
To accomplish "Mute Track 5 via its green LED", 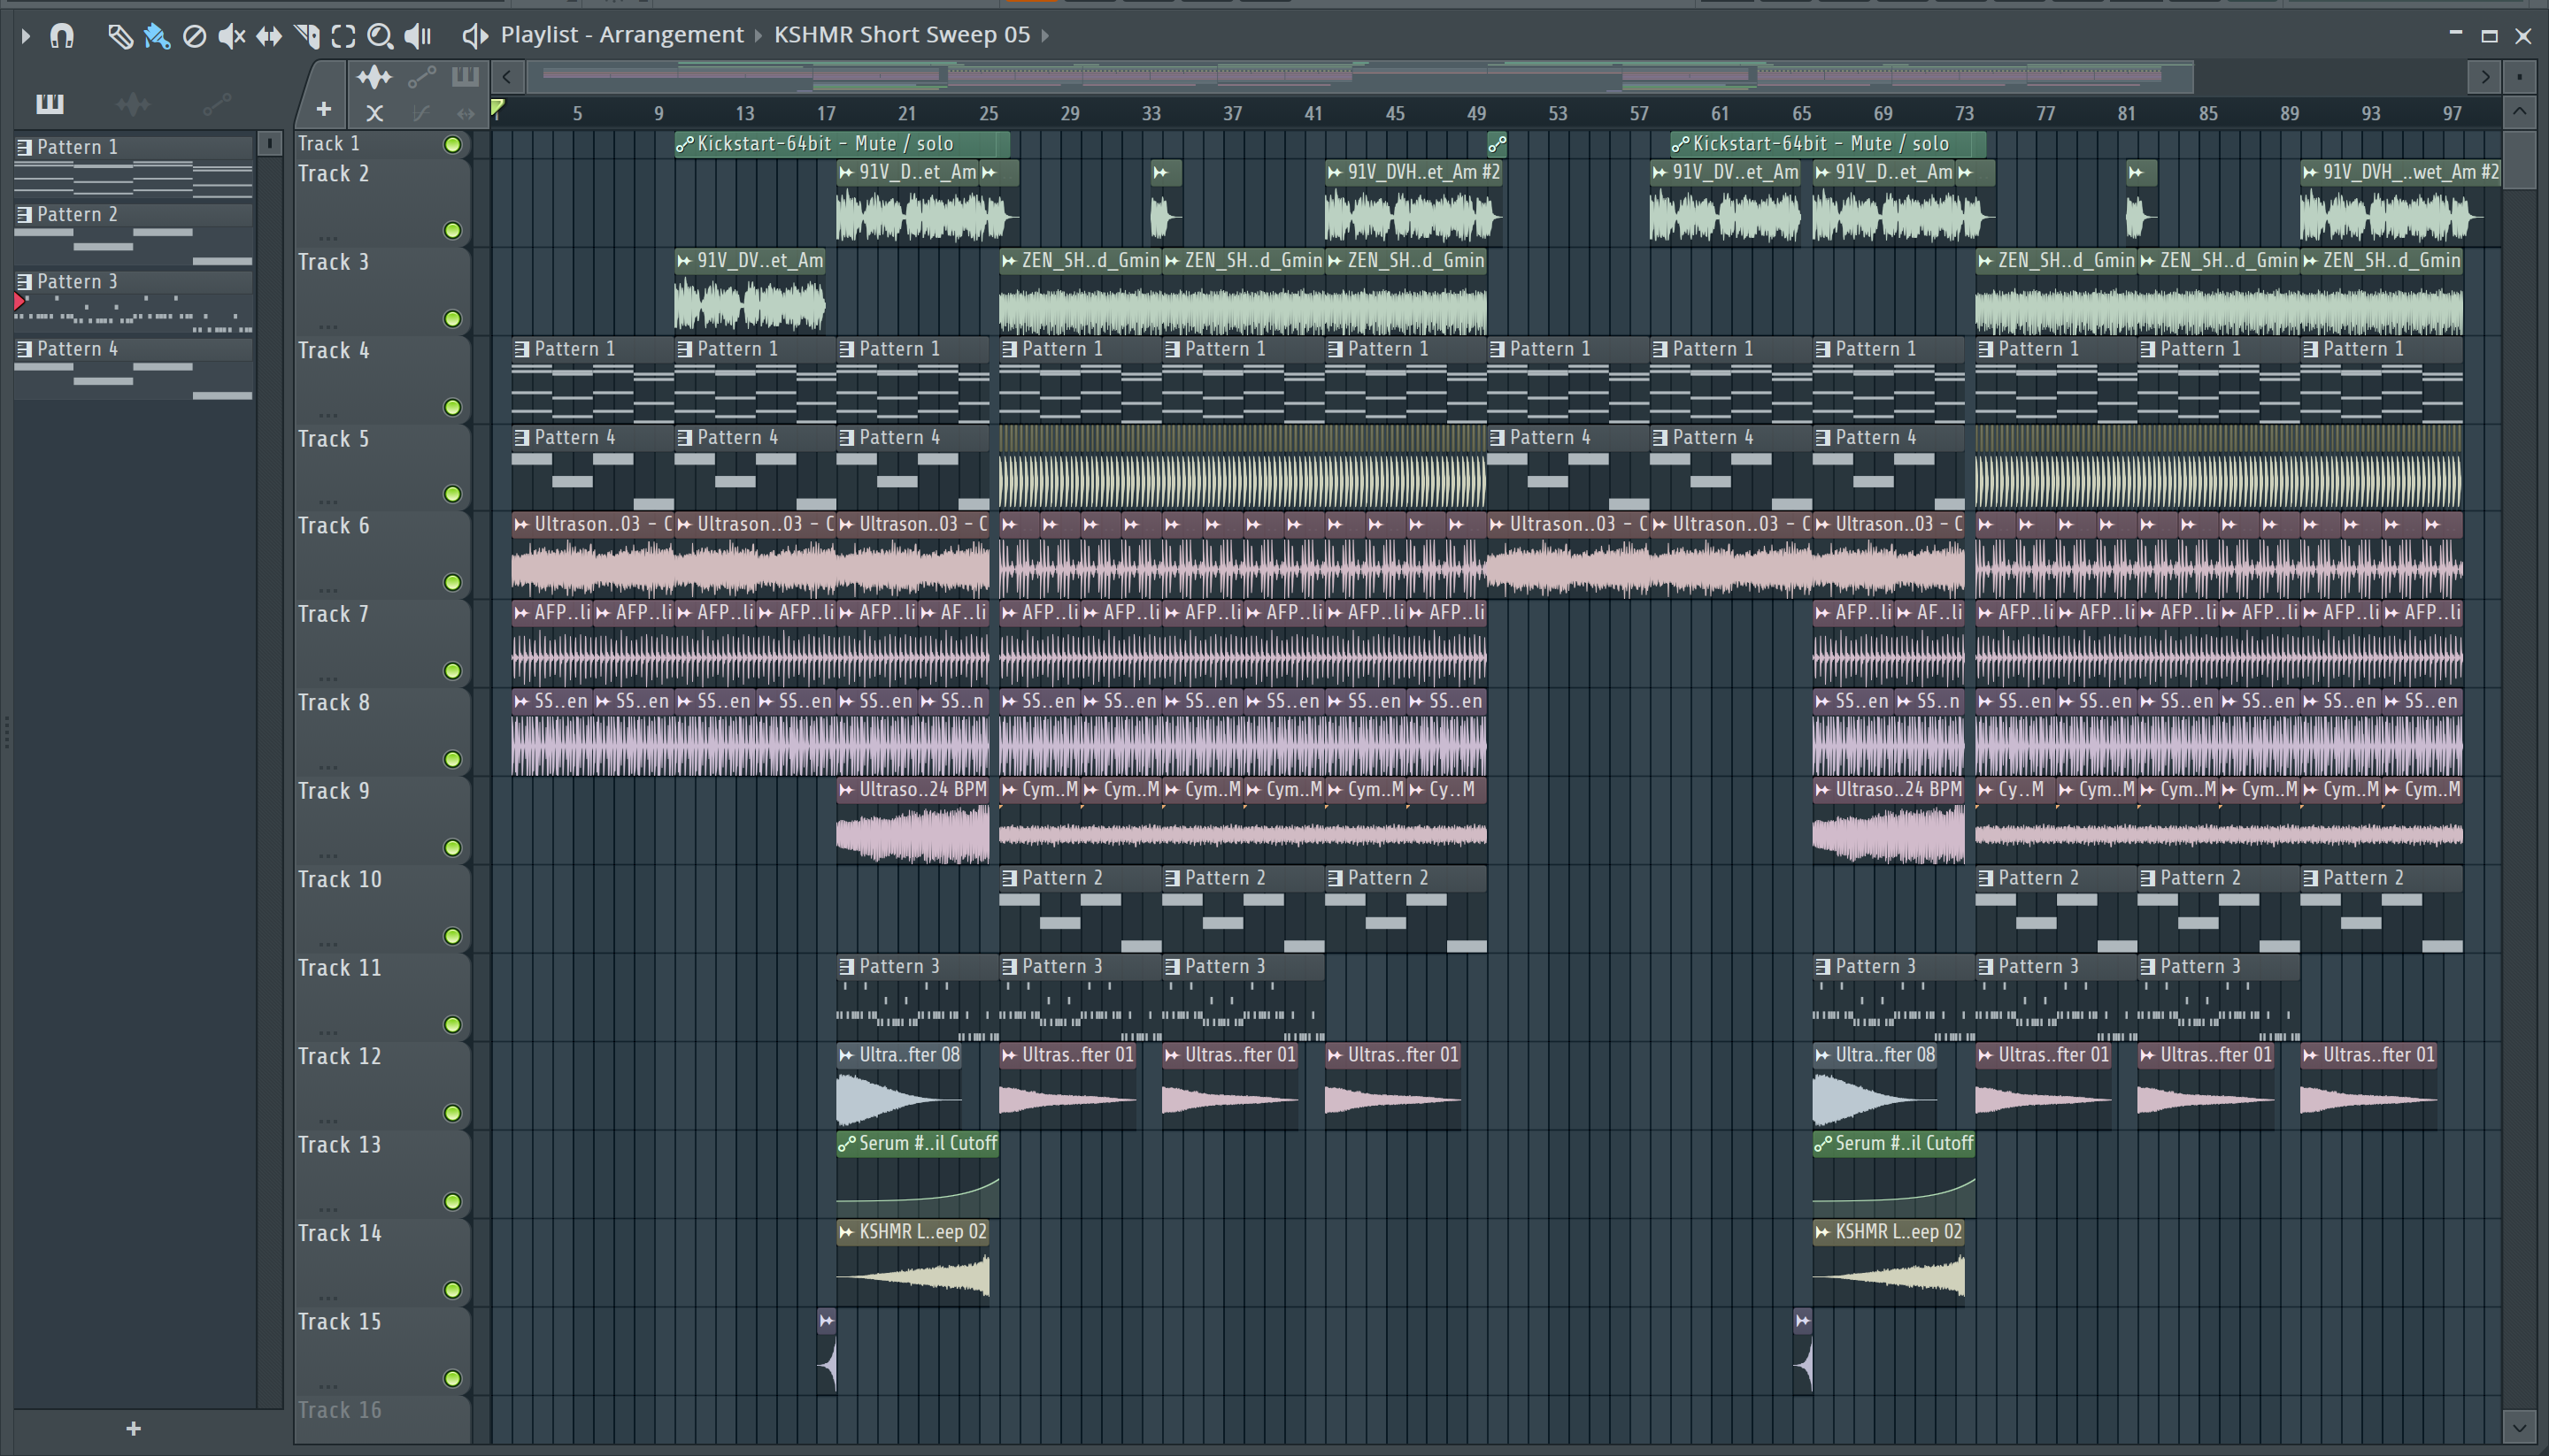I will 452,494.
